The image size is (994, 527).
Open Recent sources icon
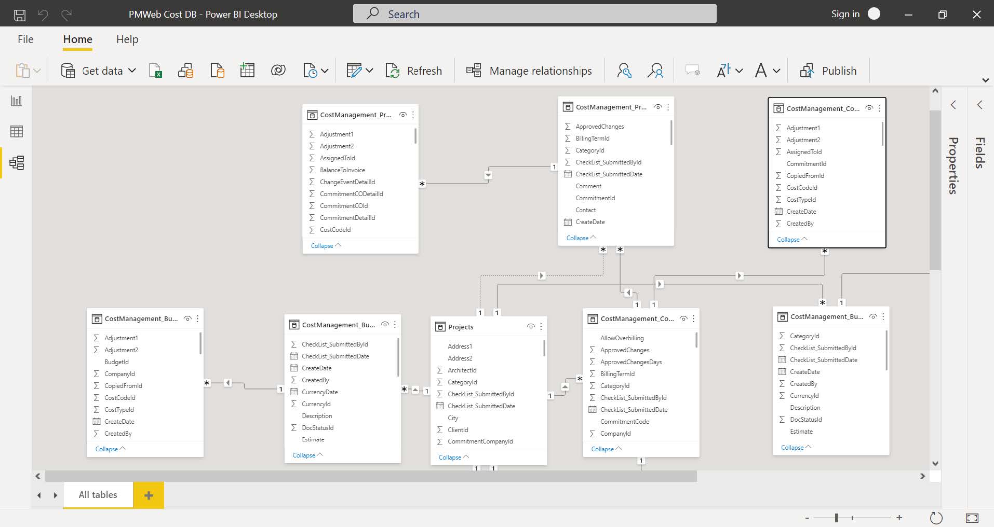(310, 71)
